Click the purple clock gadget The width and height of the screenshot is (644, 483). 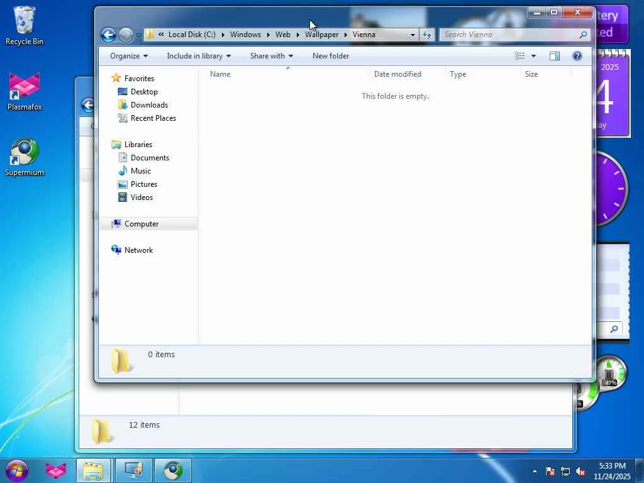pos(611,188)
